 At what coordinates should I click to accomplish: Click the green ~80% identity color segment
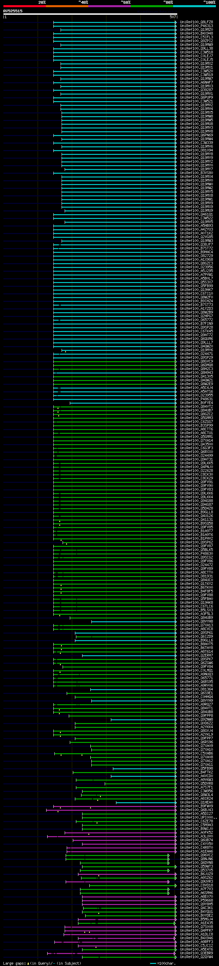tap(152, 6)
